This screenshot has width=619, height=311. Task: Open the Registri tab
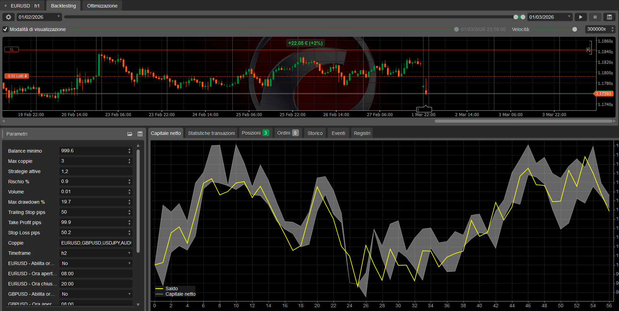tap(362, 133)
